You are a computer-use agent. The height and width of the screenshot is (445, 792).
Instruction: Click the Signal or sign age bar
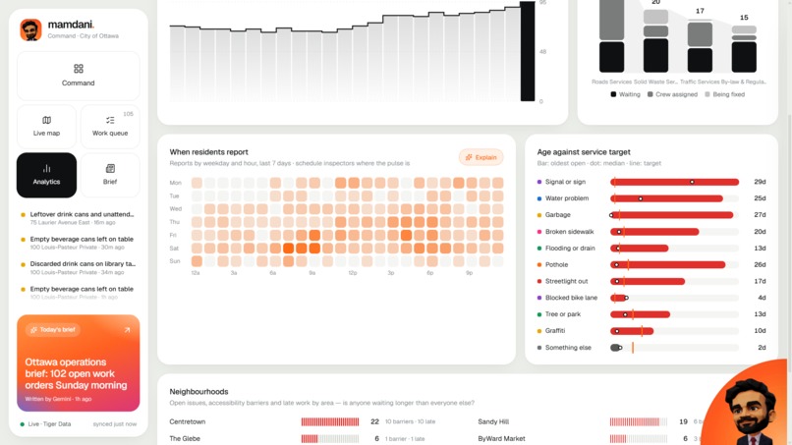674,182
